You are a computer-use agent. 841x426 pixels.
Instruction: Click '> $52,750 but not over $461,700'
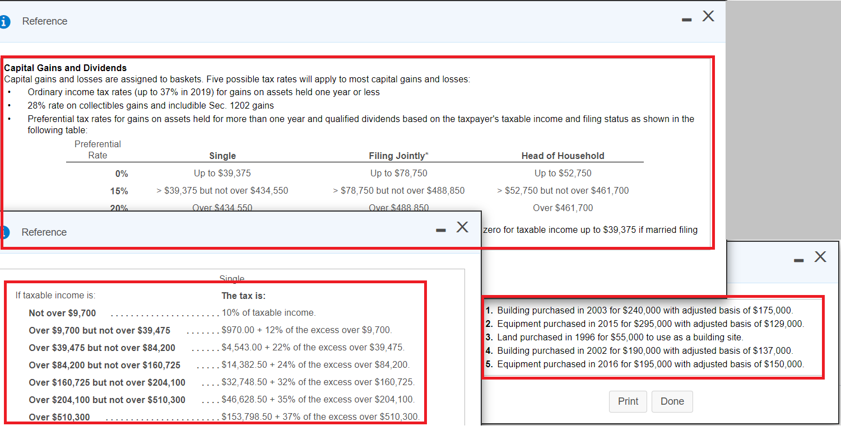pyautogui.click(x=563, y=191)
